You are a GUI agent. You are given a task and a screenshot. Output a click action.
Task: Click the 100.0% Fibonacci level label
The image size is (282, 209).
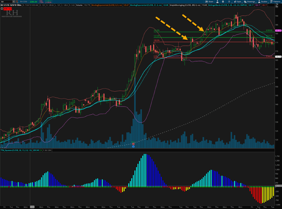(x=156, y=40)
